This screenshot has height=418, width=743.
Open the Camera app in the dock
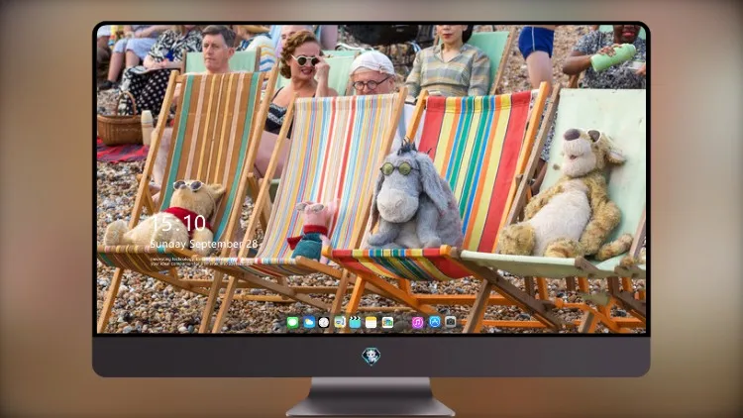click(451, 322)
